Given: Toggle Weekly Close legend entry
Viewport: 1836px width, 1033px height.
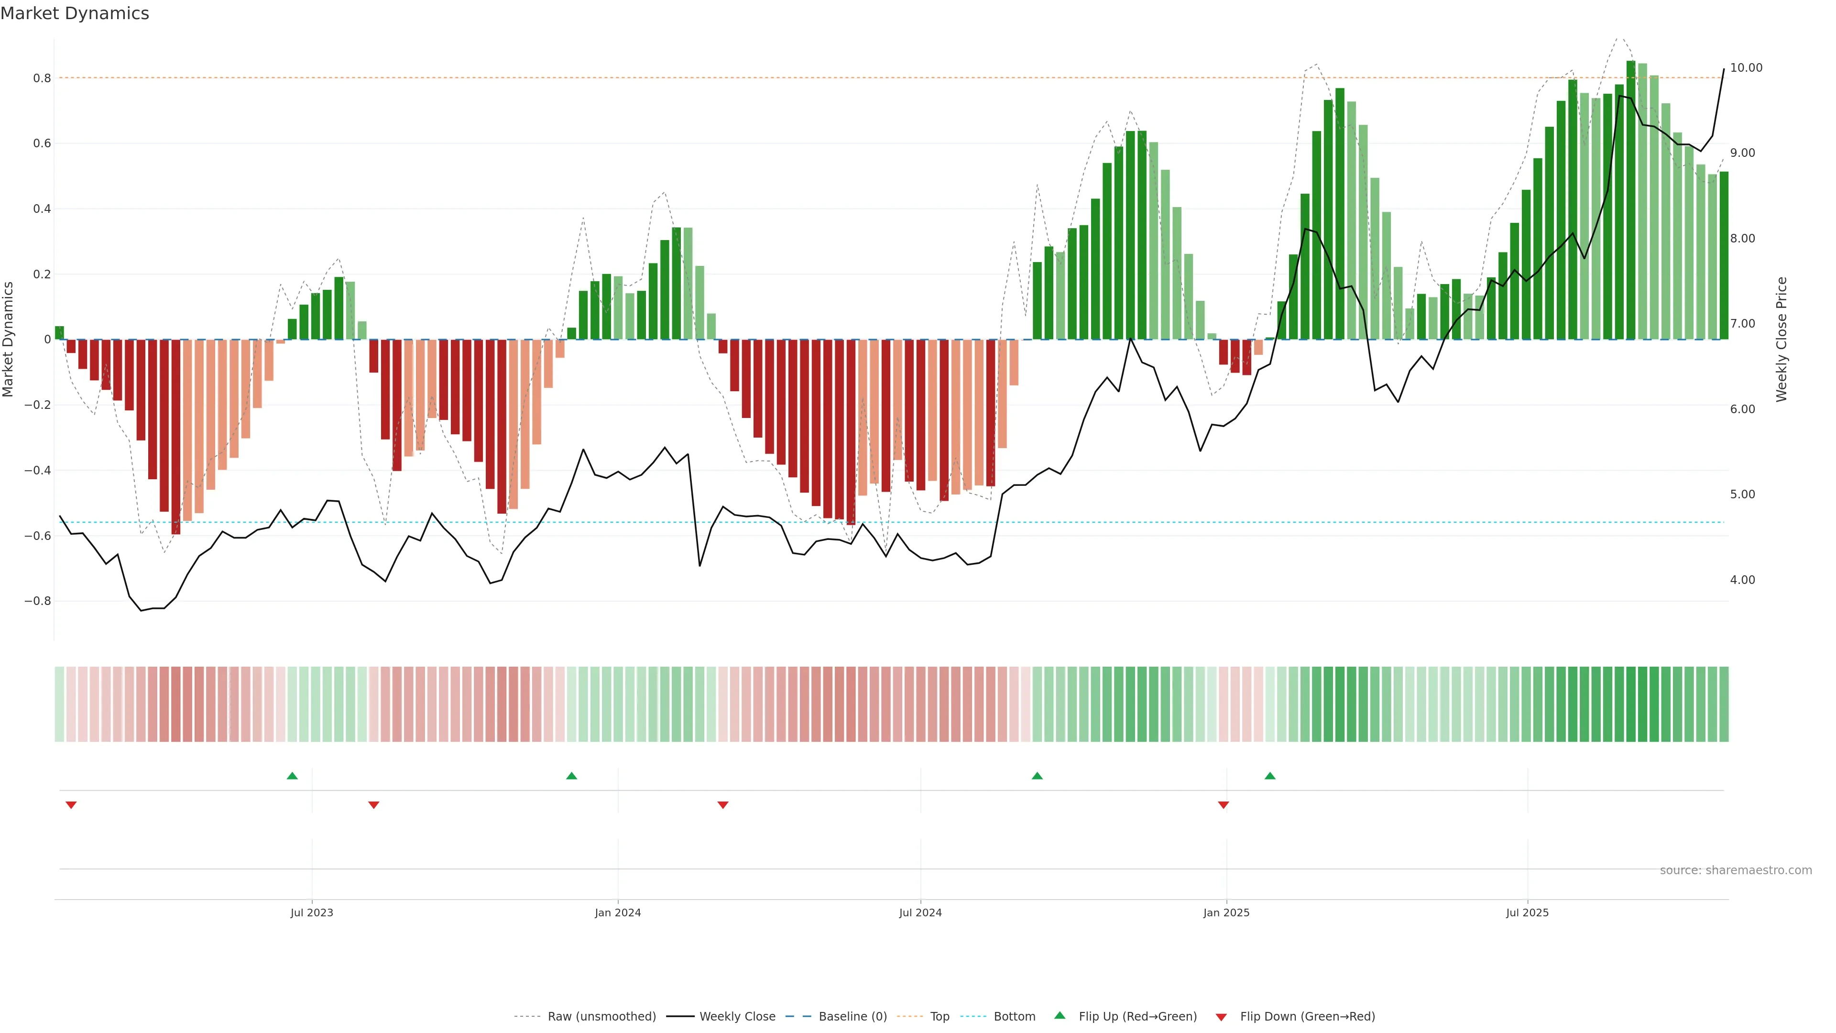Looking at the screenshot, I should tap(737, 1017).
